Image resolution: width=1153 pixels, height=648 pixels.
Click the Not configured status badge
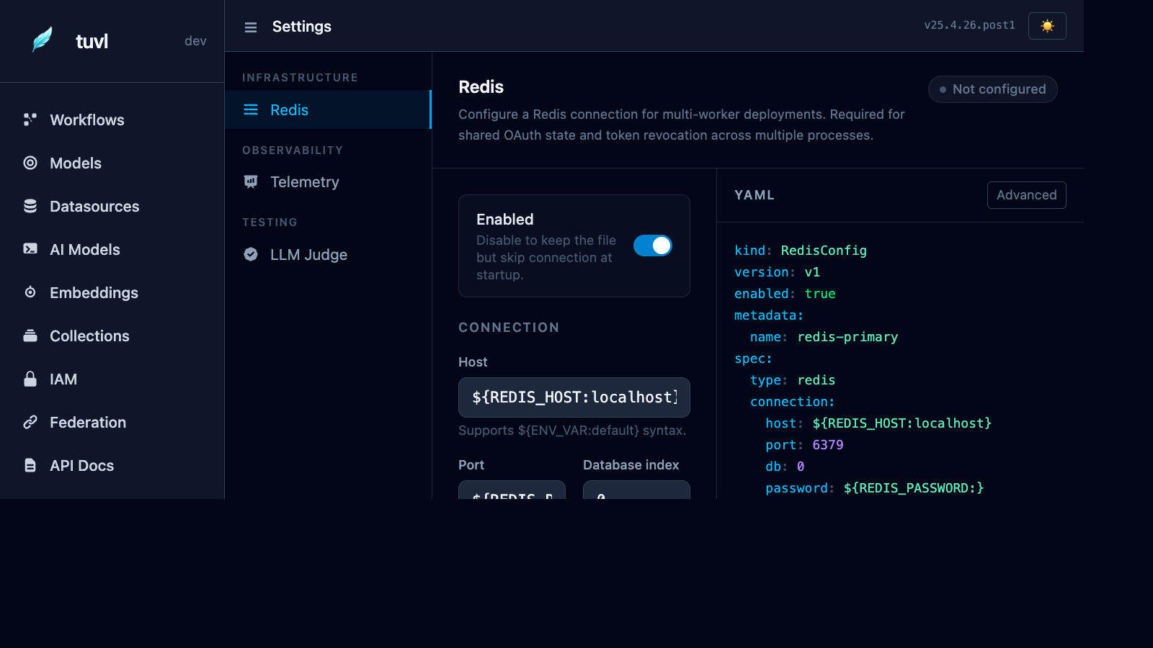point(992,89)
